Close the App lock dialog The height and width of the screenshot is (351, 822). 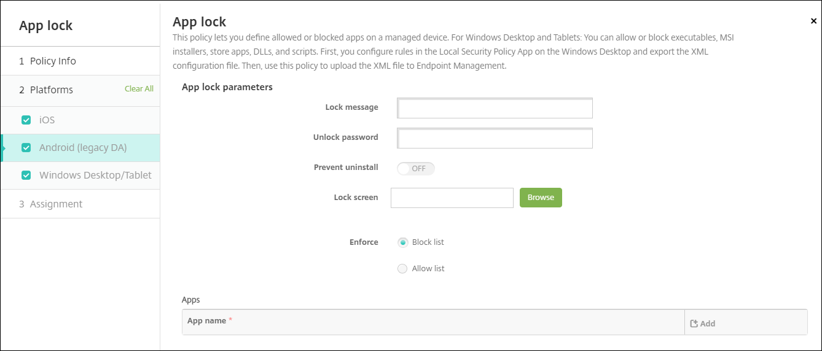[813, 21]
